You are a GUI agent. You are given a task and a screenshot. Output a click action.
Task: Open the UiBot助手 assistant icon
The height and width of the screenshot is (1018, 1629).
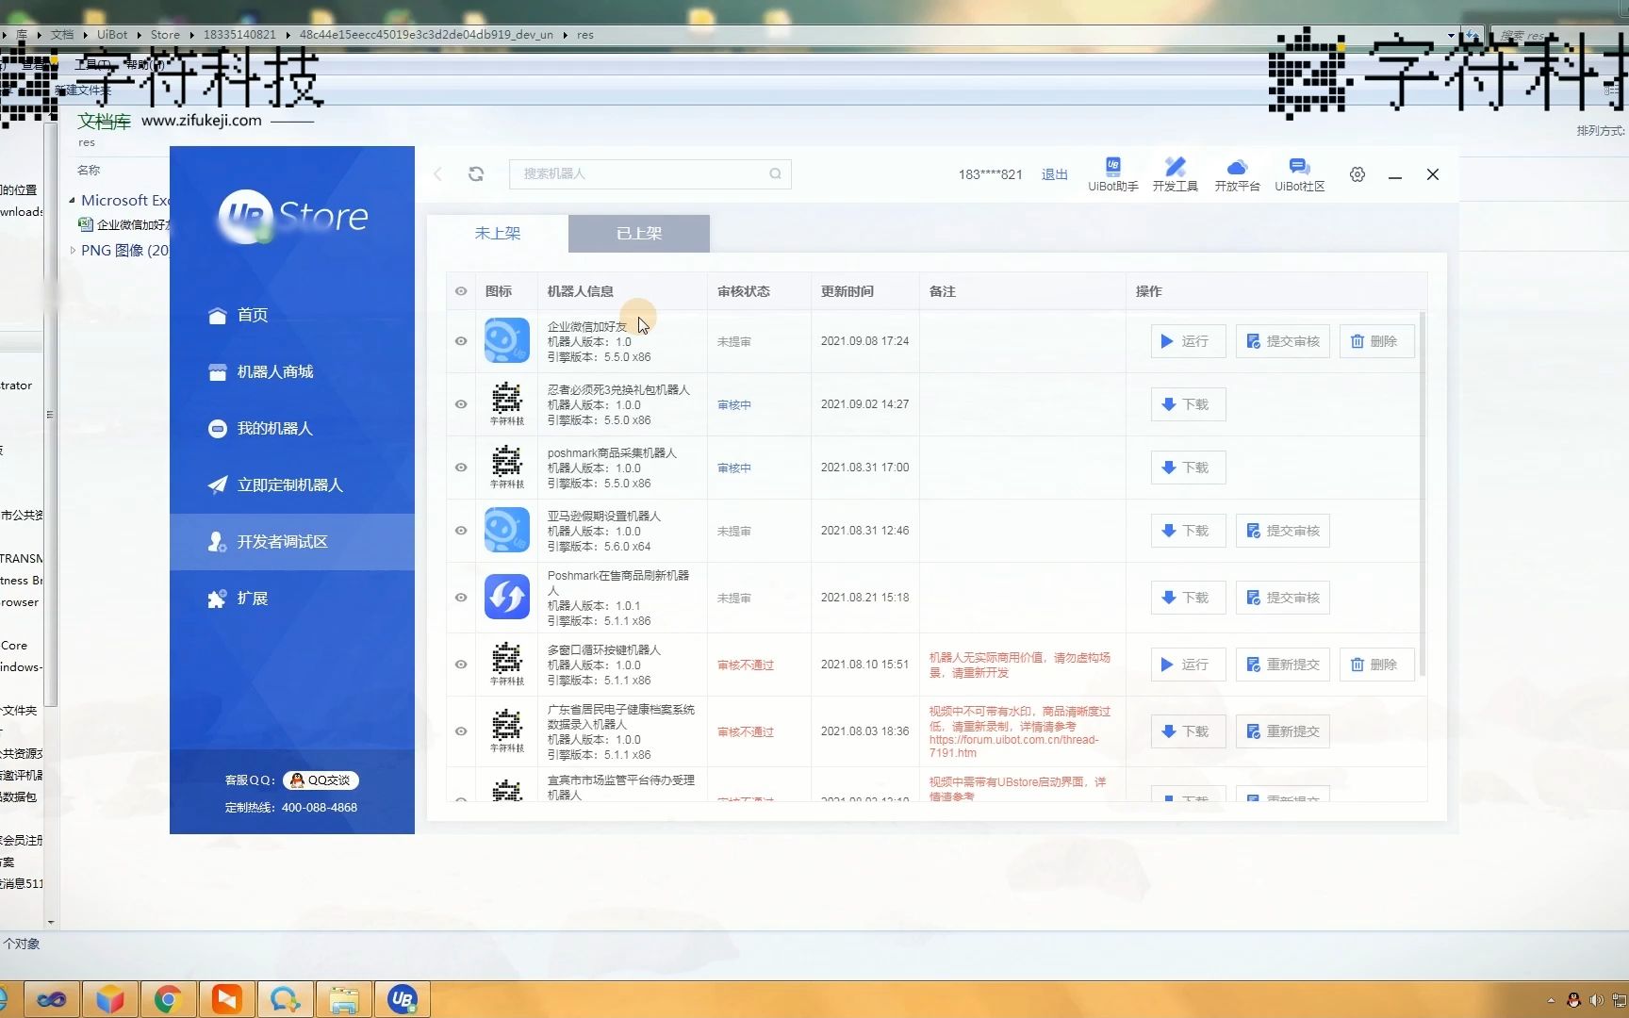[1112, 174]
